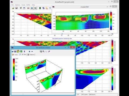
Task: Select the single-section display mode icon
Action: pos(28,8)
